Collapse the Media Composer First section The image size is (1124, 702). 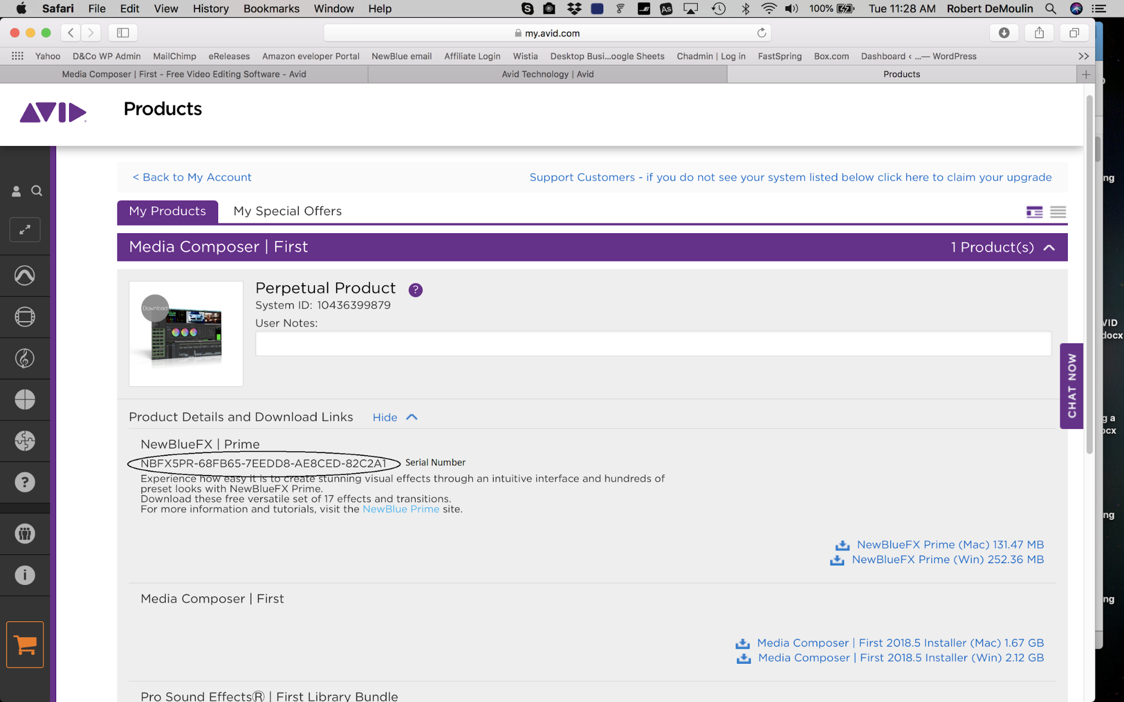point(1049,247)
